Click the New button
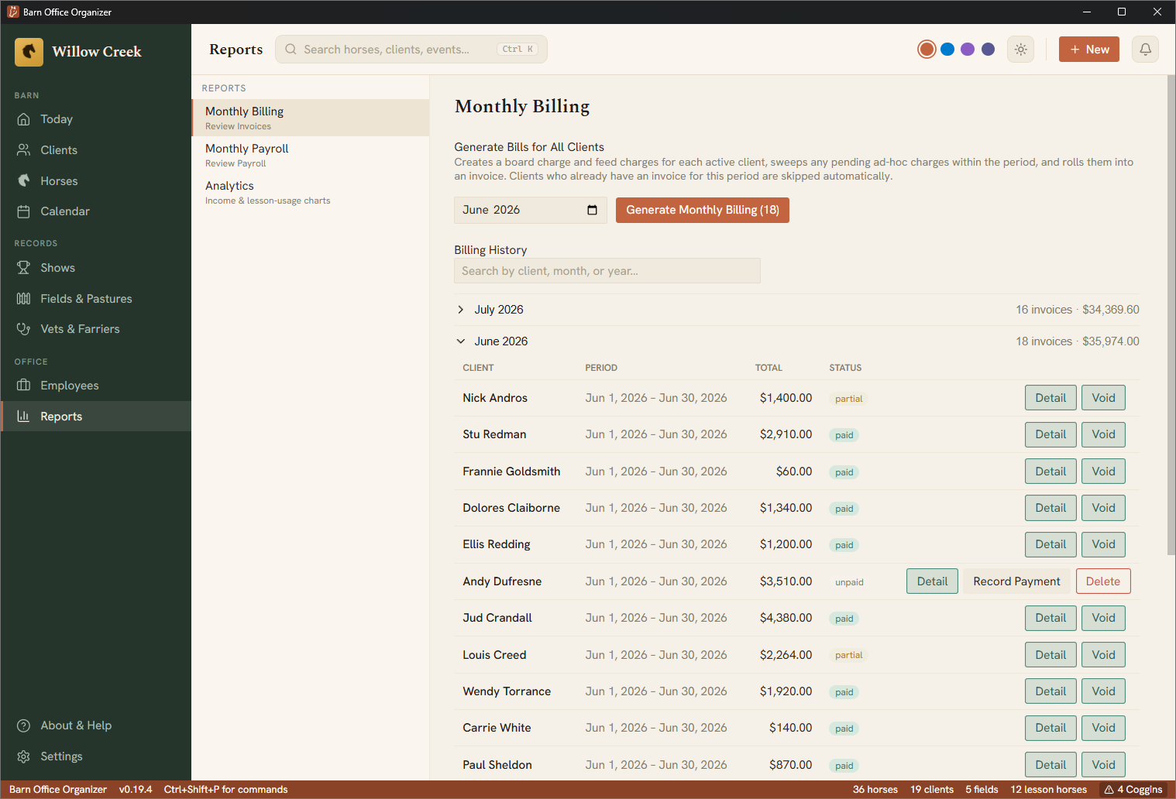Viewport: 1176px width, 799px height. (1089, 50)
